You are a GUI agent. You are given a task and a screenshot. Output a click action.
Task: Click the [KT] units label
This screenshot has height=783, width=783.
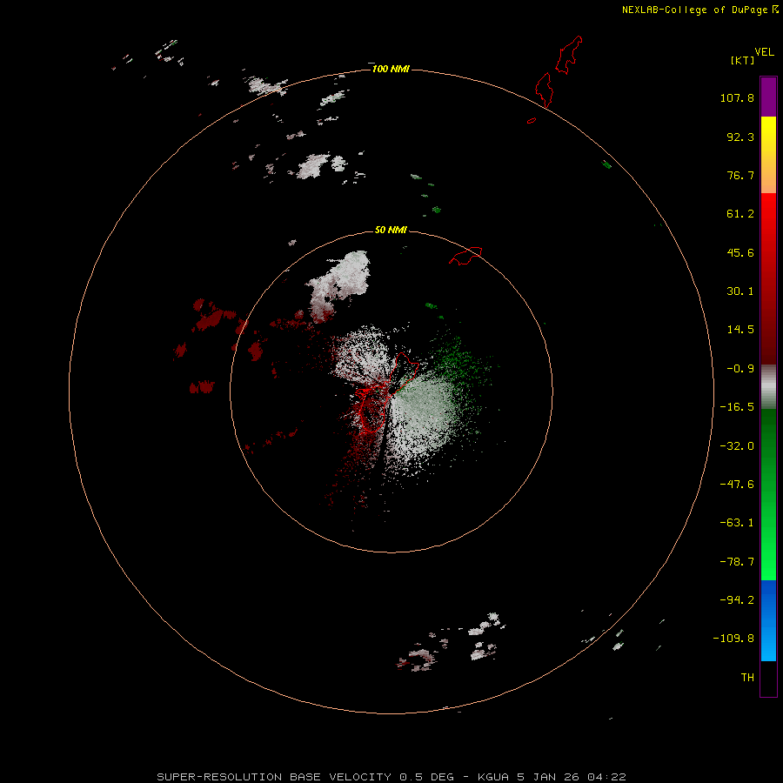pos(742,60)
